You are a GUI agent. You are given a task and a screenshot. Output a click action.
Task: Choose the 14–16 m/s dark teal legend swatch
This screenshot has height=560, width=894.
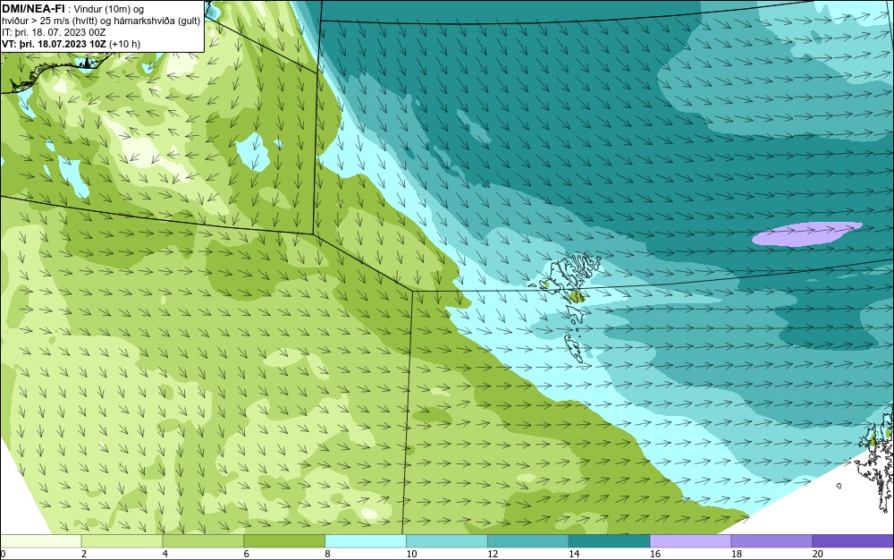(610, 541)
